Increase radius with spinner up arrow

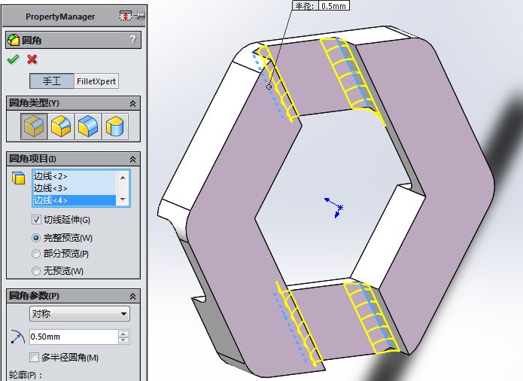tap(123, 334)
